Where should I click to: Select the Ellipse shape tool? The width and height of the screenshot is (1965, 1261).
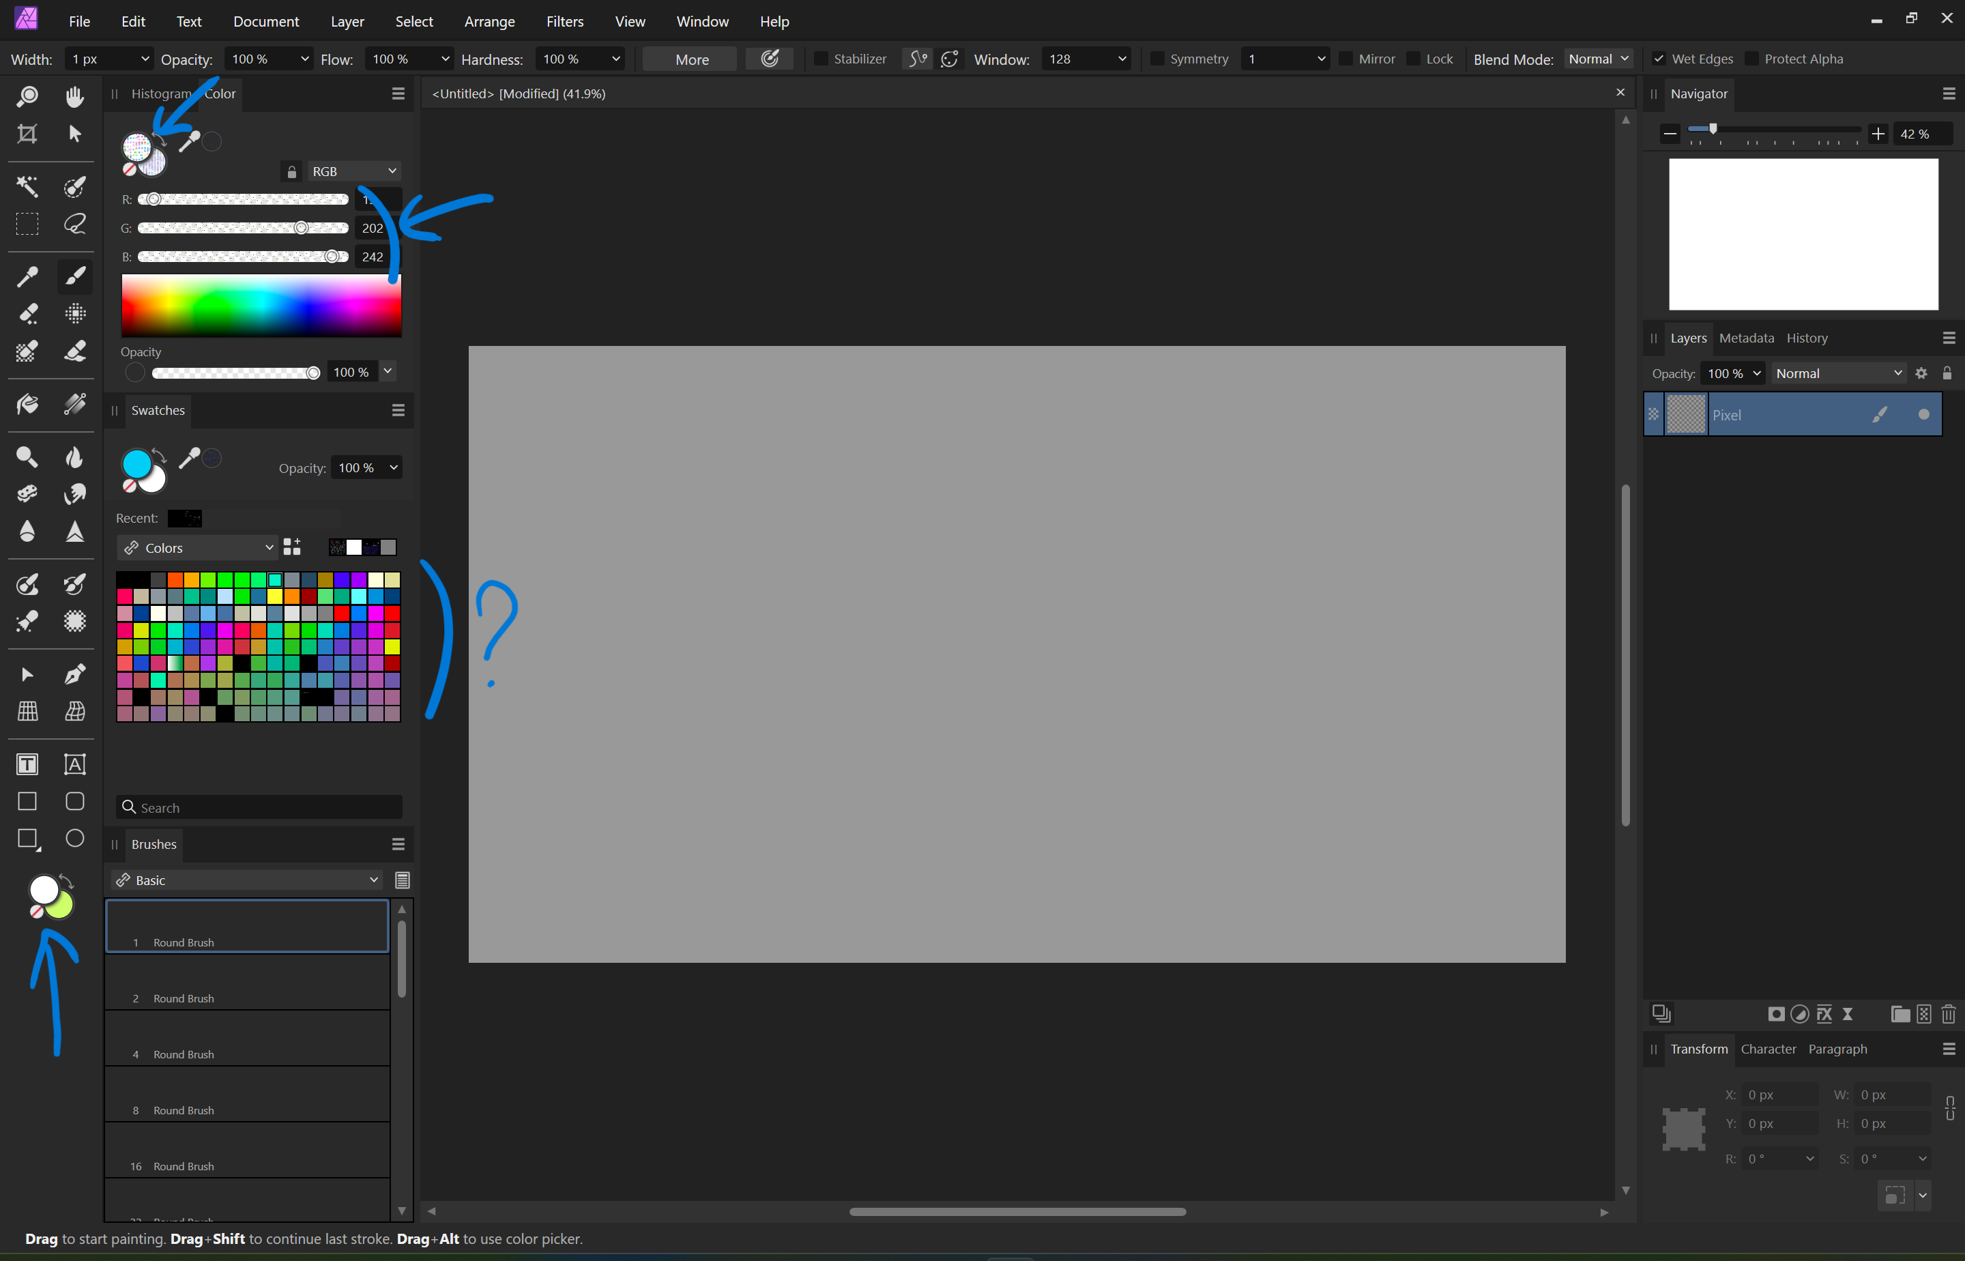point(74,839)
